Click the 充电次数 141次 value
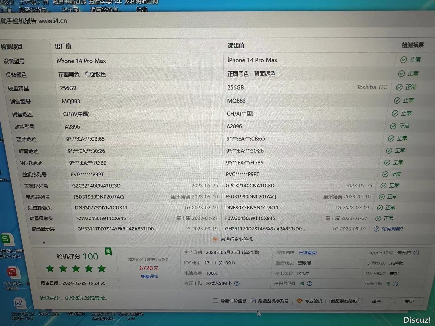This screenshot has height=326, width=435. pyautogui.click(x=303, y=273)
